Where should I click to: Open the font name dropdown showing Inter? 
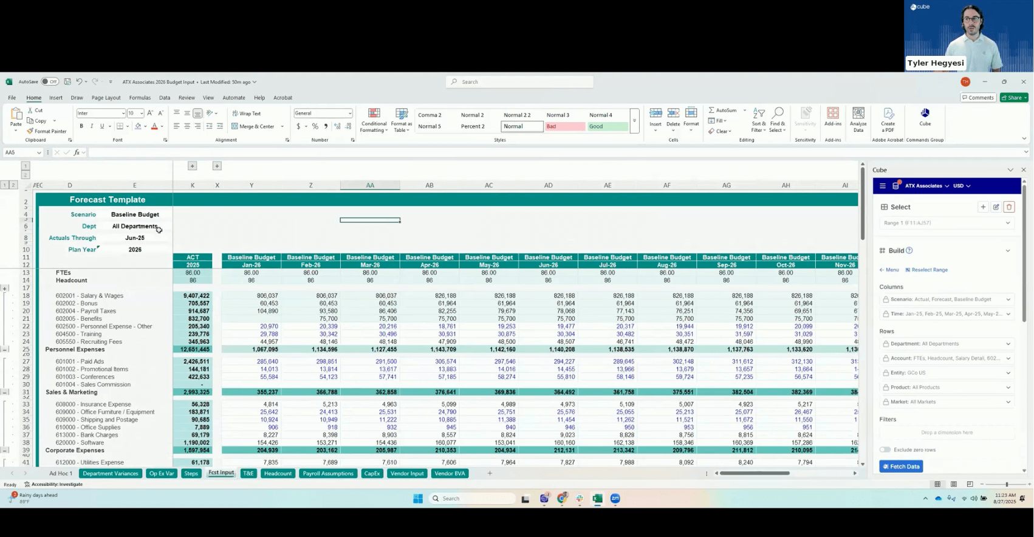(123, 114)
